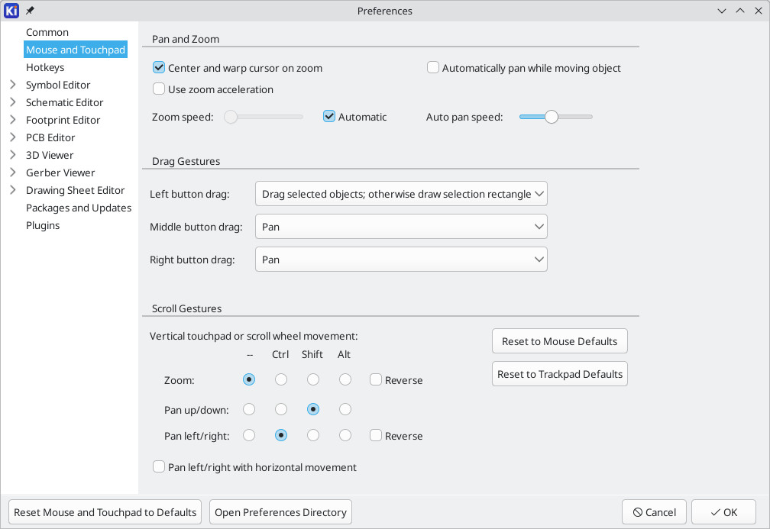Screen dimensions: 770x529
Task: Open the Plugins preferences page
Action: click(43, 225)
